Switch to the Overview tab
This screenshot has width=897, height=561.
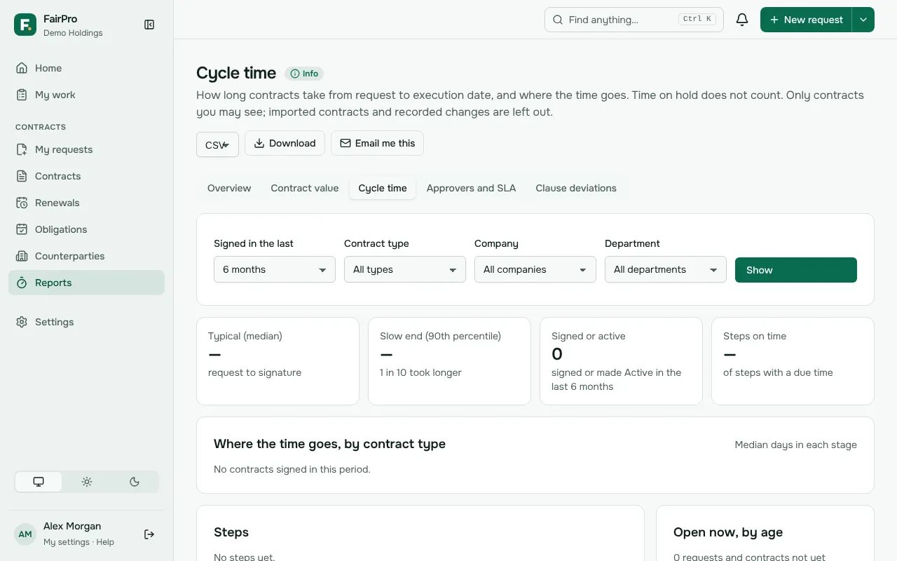click(229, 188)
